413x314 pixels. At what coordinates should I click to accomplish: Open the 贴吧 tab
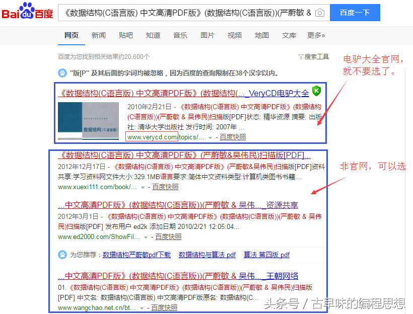(x=125, y=35)
